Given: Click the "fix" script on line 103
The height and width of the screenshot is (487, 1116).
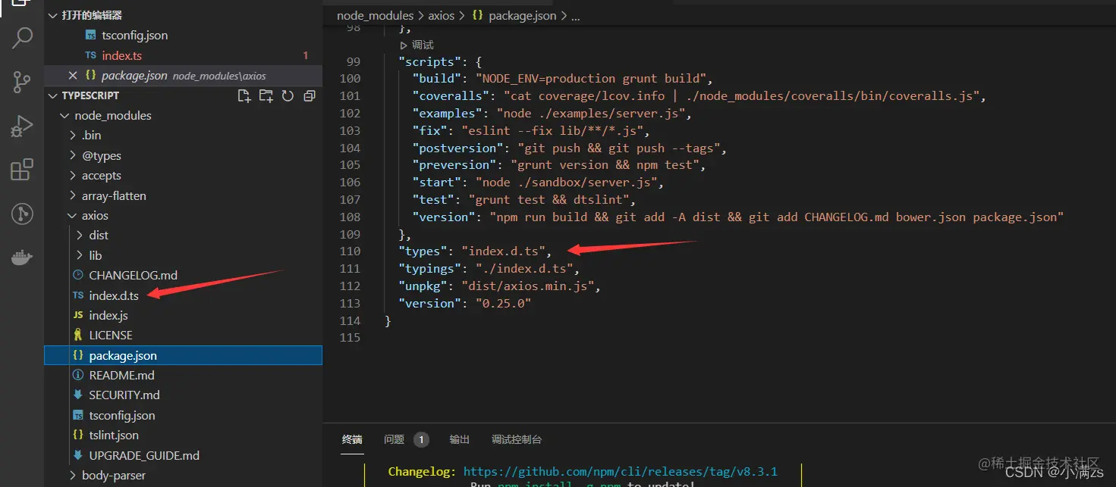Looking at the screenshot, I should coord(430,130).
